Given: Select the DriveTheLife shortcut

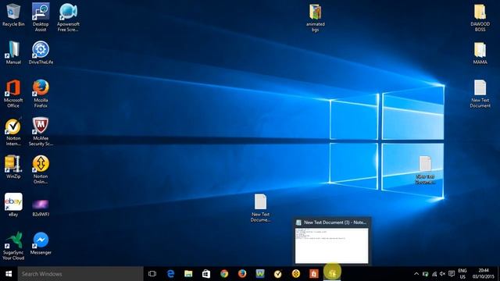Looking at the screenshot, I should (x=41, y=53).
